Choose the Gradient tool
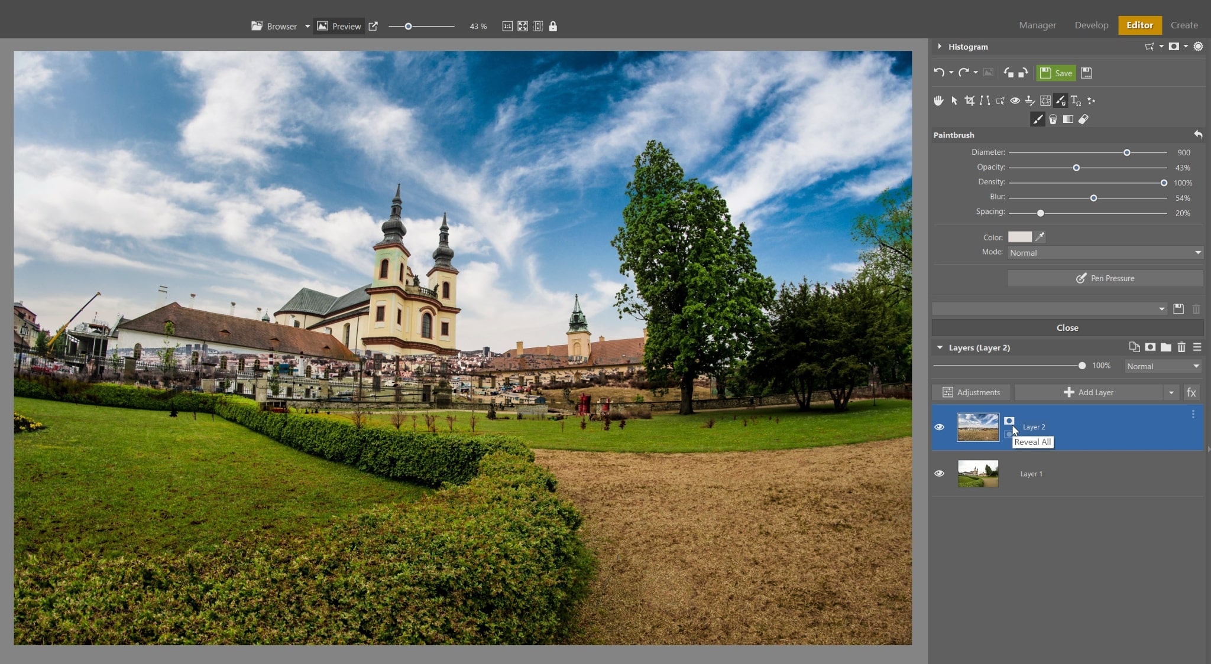1211x664 pixels. [1068, 119]
